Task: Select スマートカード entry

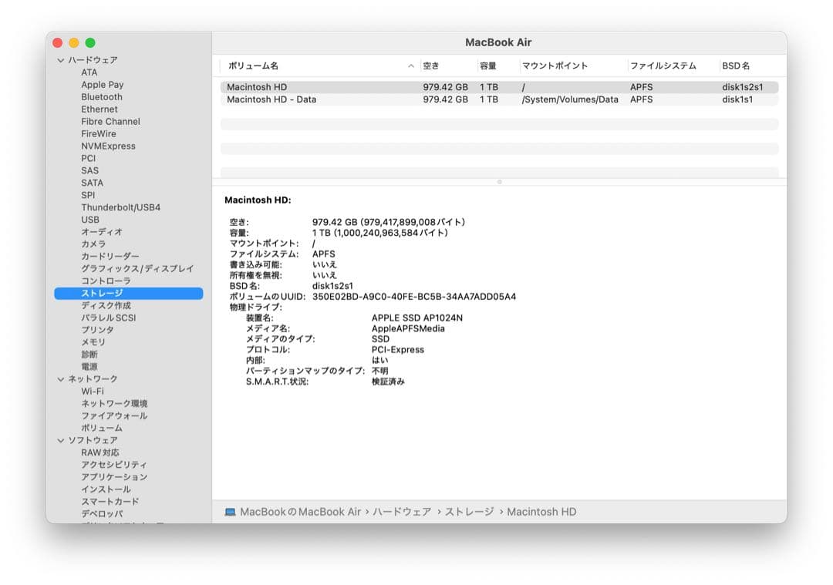Action: click(x=110, y=502)
